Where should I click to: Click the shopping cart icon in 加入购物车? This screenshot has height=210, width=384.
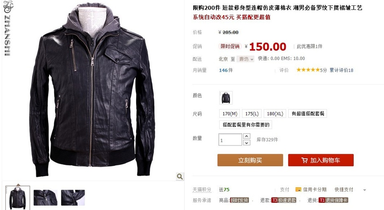[304, 160]
